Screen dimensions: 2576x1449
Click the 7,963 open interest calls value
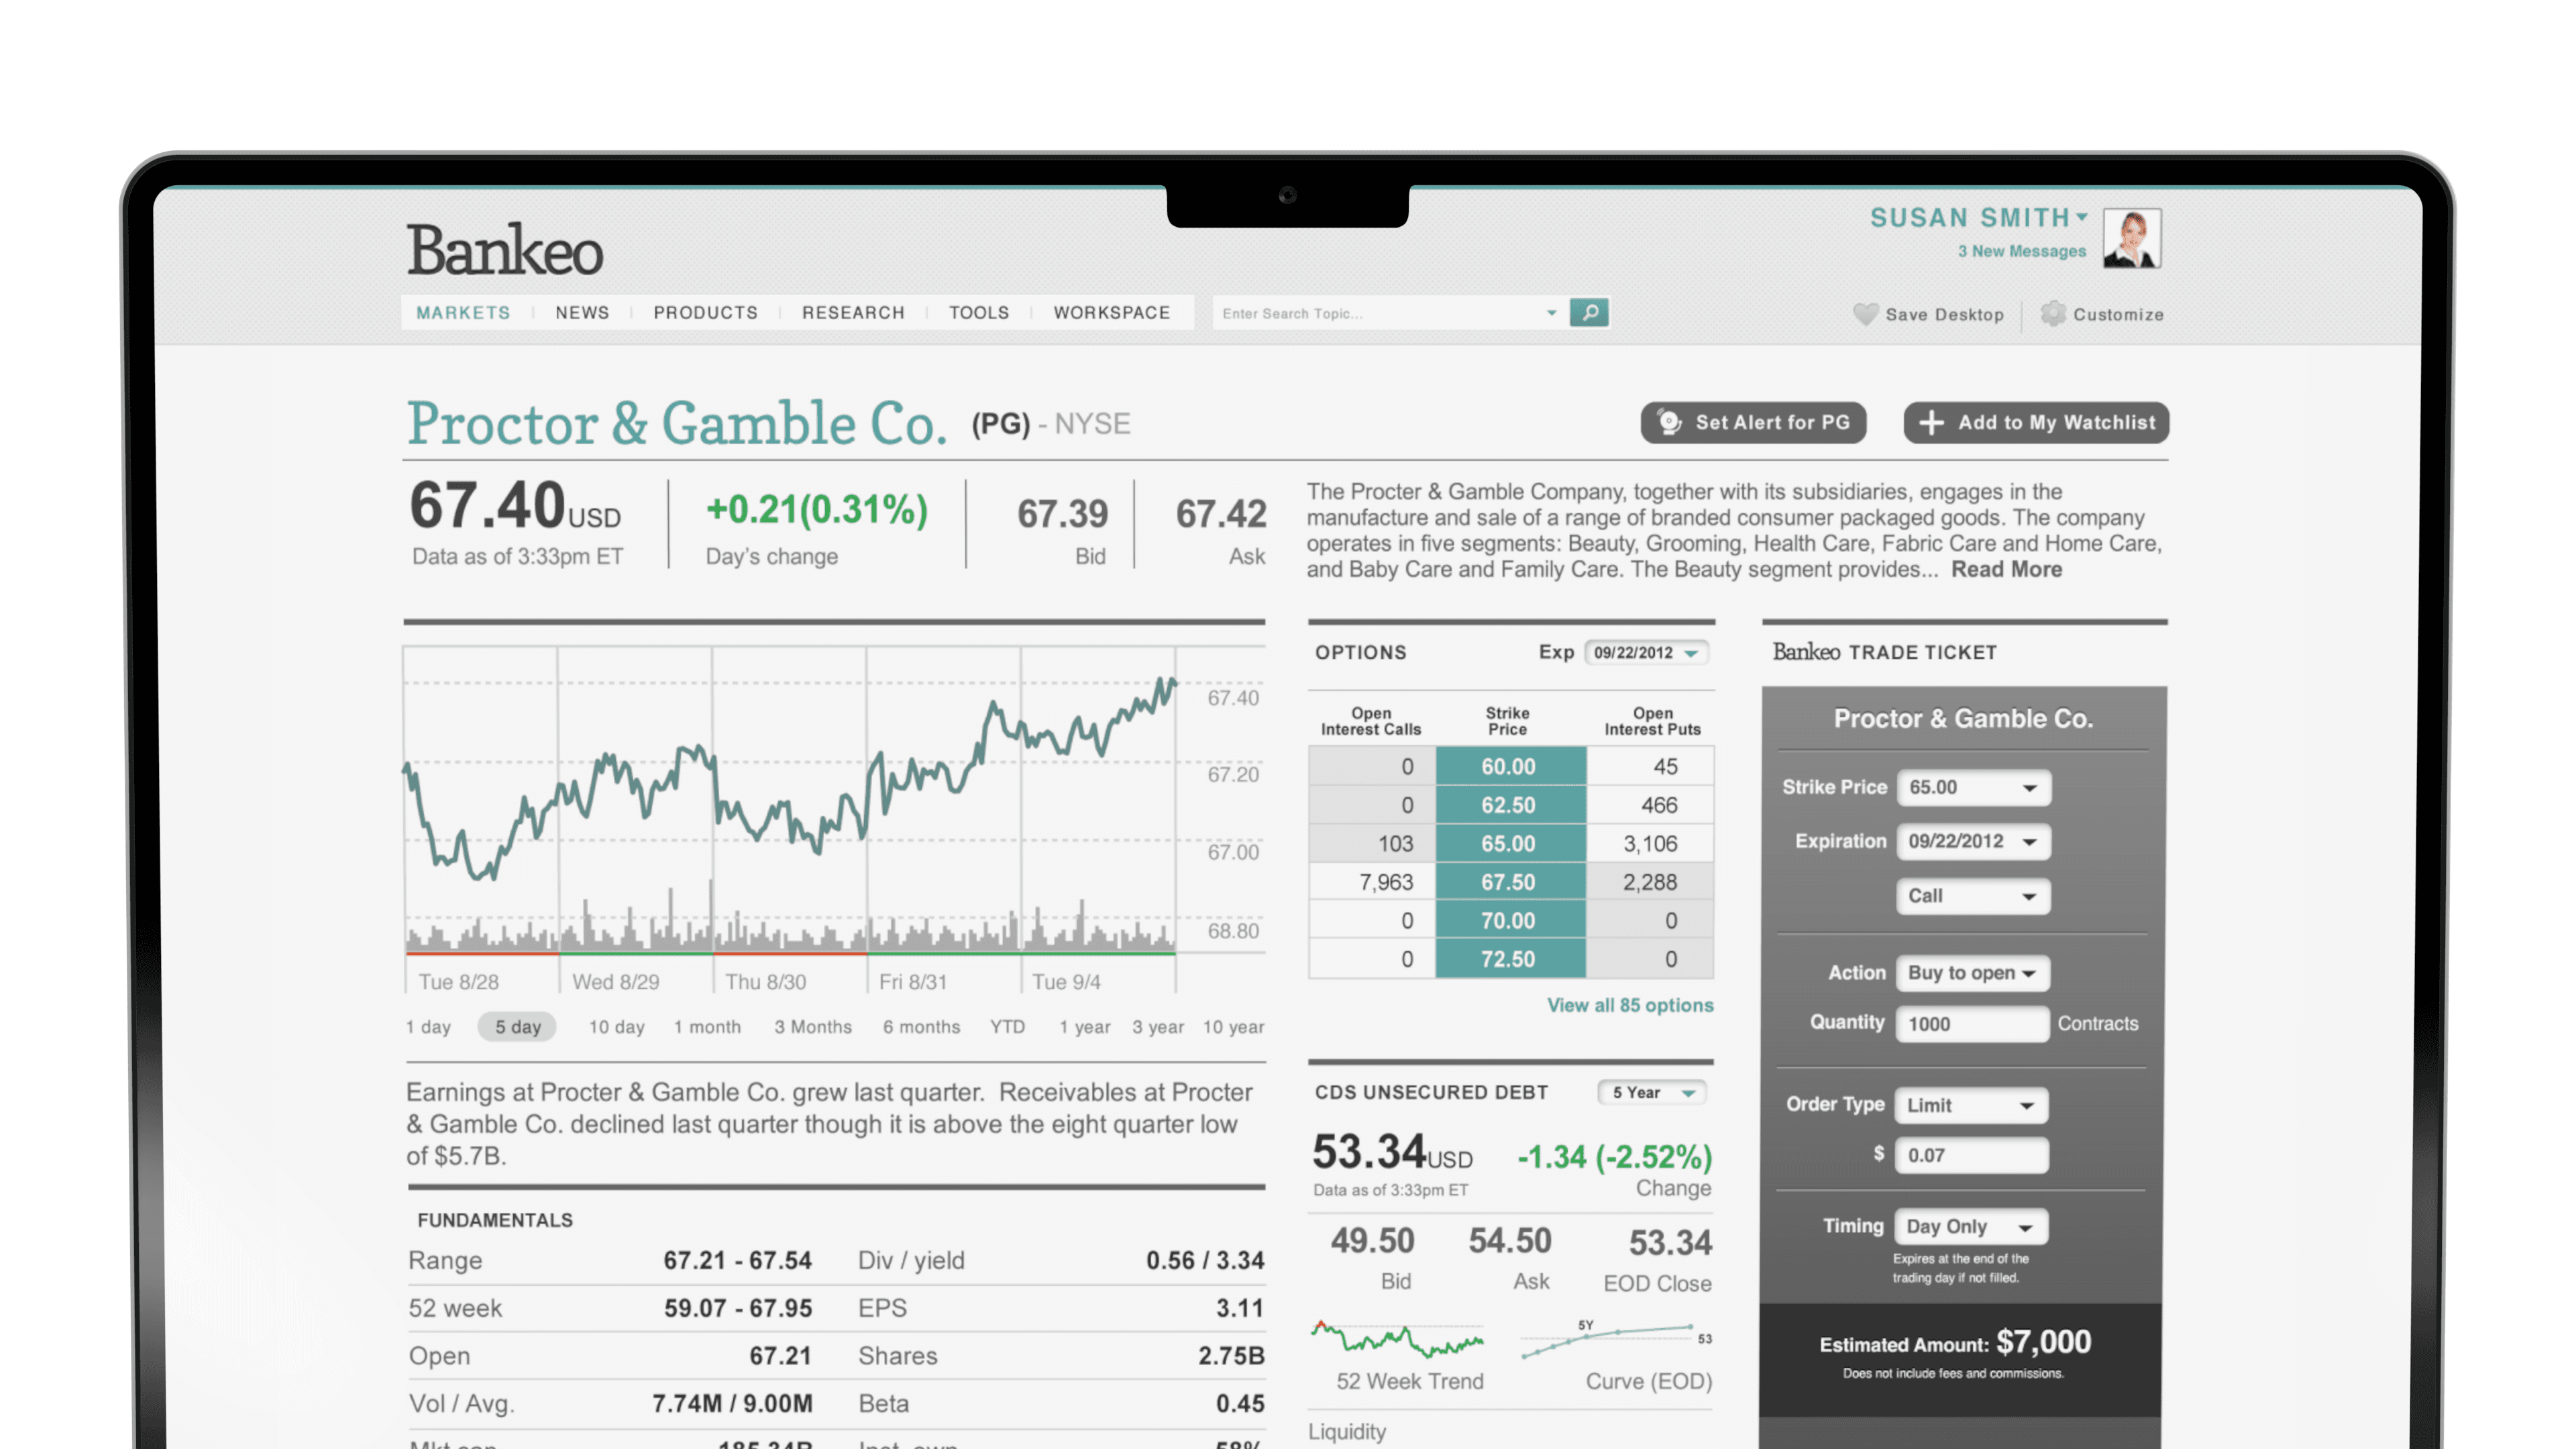1386,882
